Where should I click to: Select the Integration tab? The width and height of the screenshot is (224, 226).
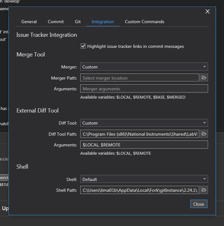click(x=103, y=22)
